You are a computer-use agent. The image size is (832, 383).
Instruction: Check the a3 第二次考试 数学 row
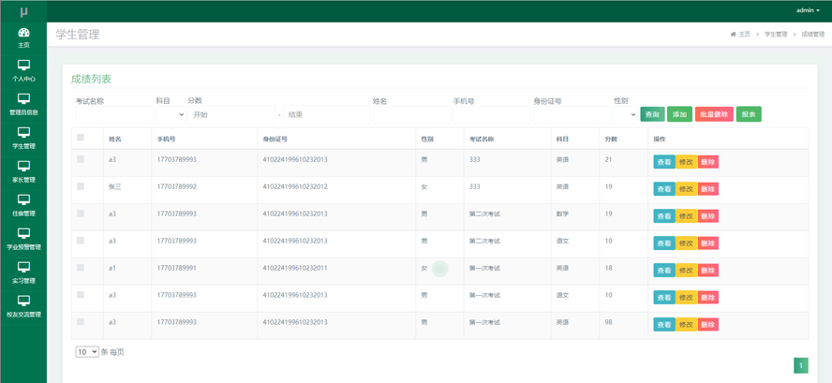[81, 214]
